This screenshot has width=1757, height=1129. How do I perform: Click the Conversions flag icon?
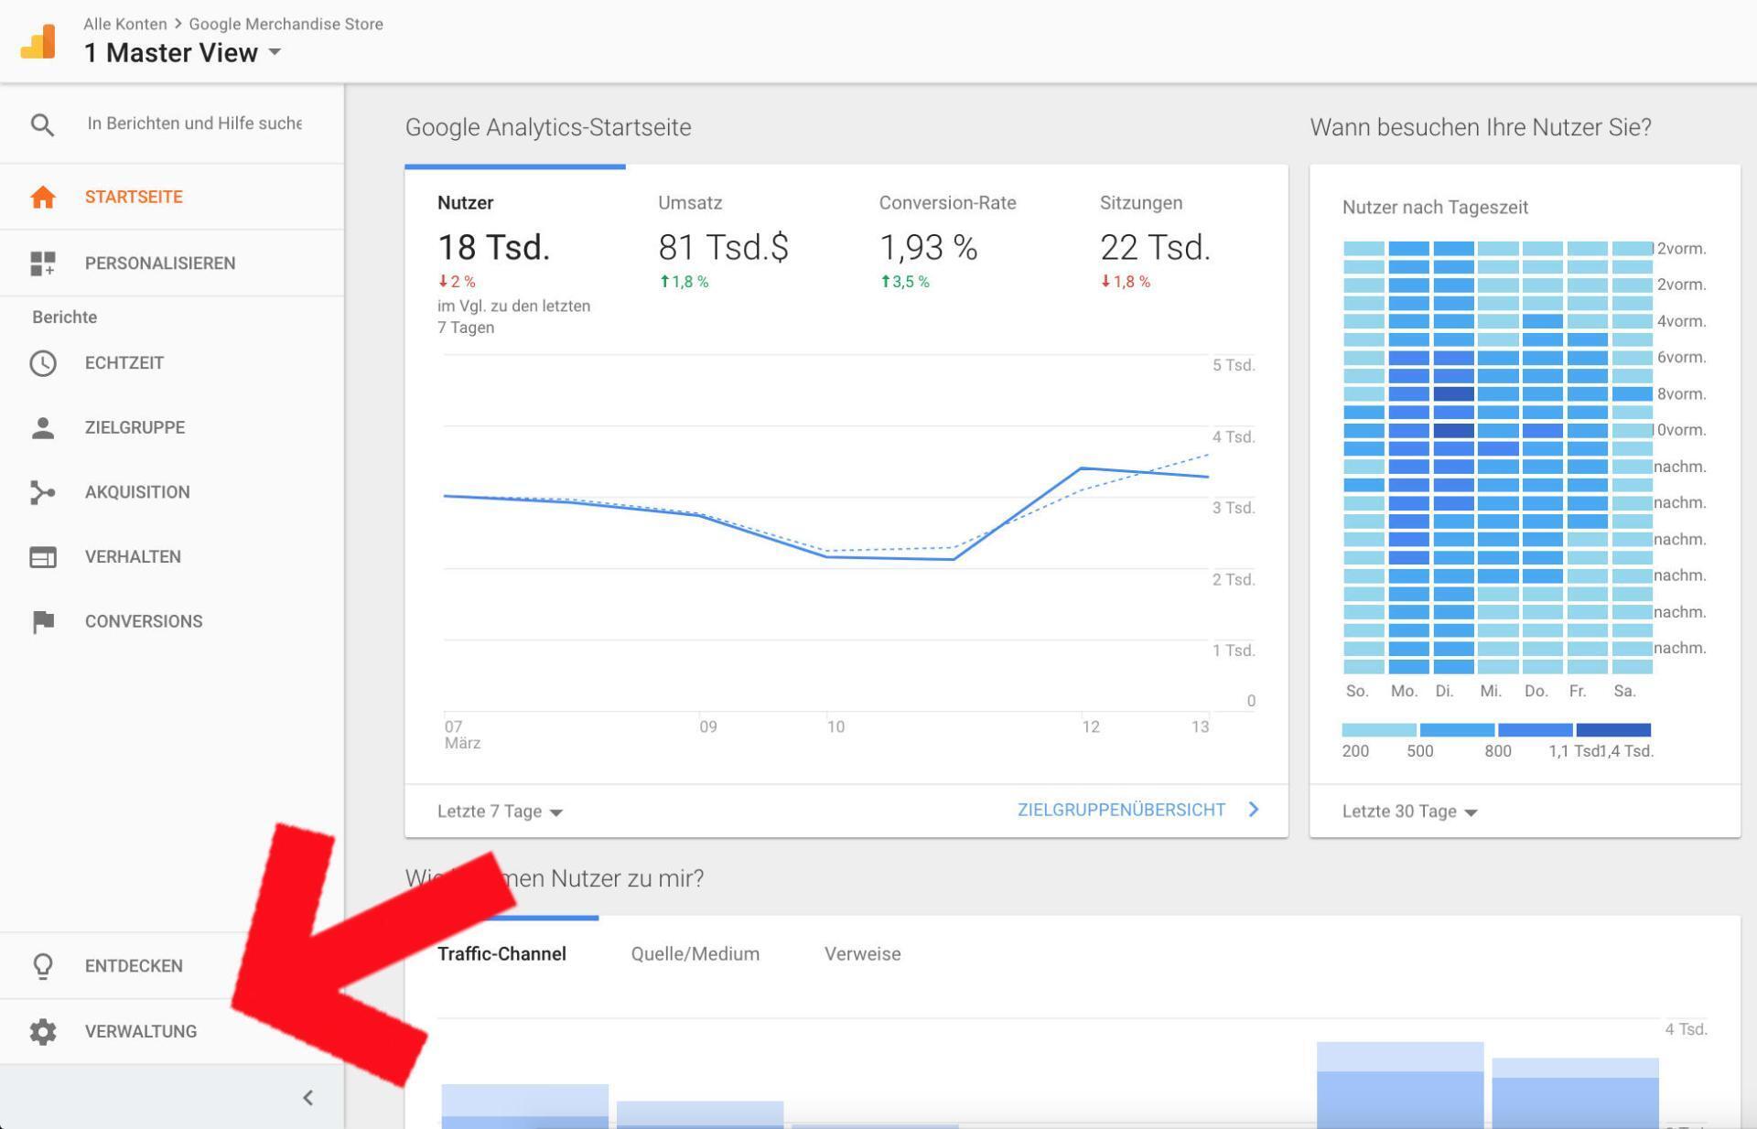pyautogui.click(x=43, y=622)
